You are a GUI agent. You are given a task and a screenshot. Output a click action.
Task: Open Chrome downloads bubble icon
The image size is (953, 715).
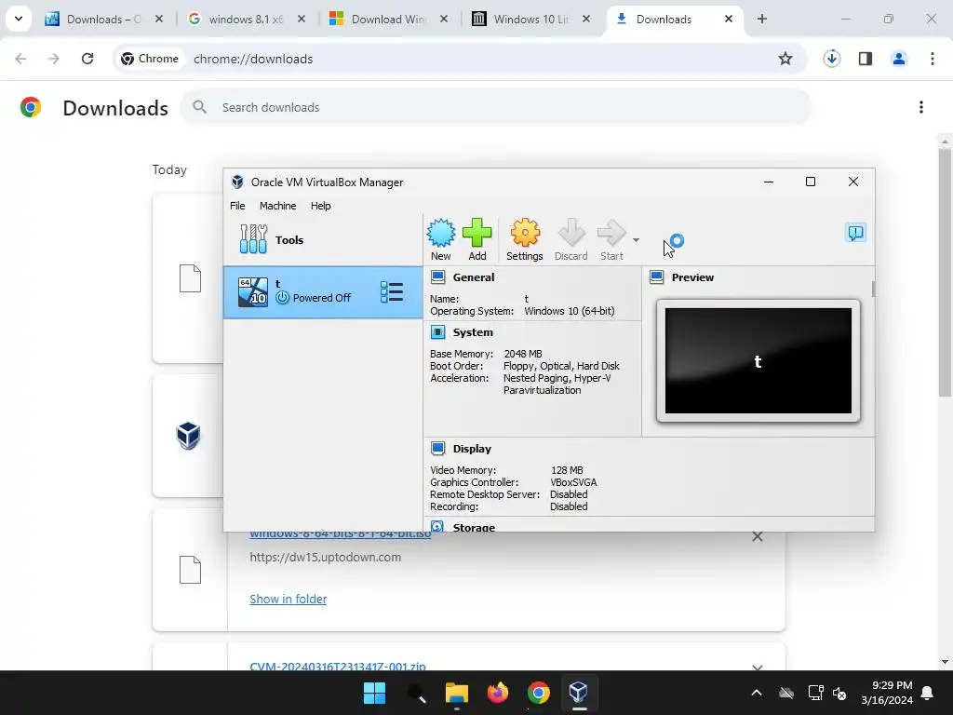coord(831,59)
